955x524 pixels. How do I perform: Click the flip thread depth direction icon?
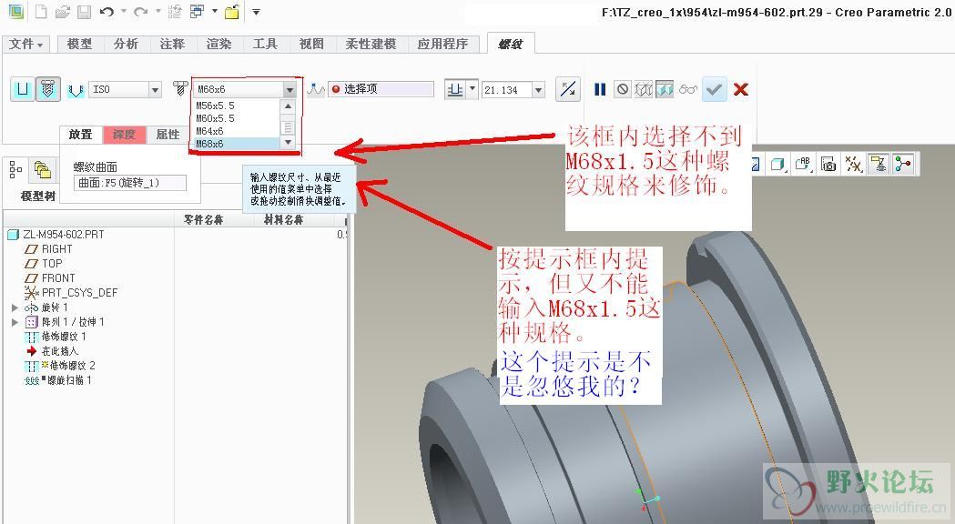click(x=568, y=89)
